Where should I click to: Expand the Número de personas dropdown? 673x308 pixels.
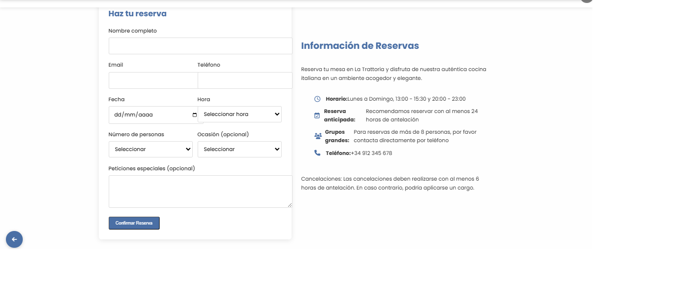coord(151,149)
